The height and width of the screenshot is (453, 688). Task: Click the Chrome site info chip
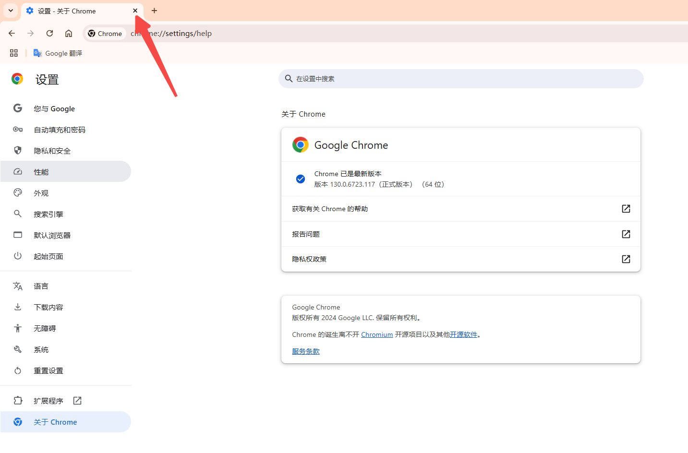tap(105, 34)
